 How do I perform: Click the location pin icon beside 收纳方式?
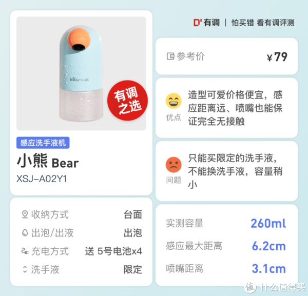25,214
